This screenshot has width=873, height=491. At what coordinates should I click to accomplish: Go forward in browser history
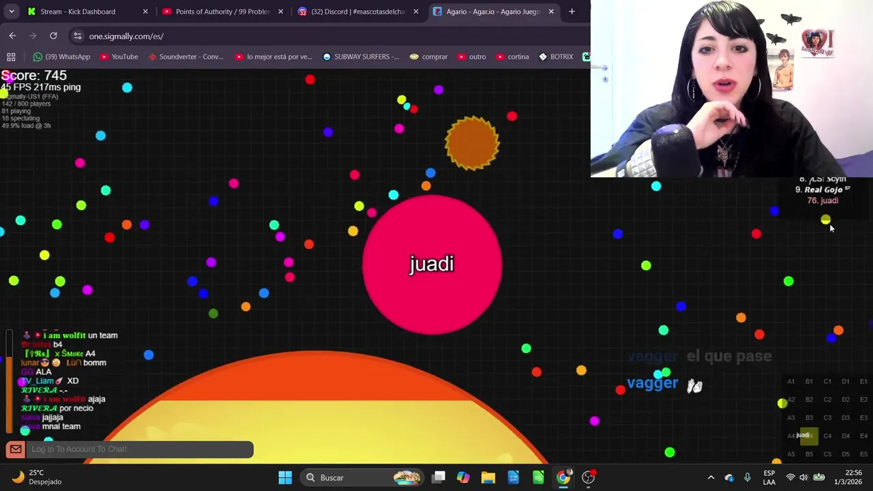coord(33,35)
